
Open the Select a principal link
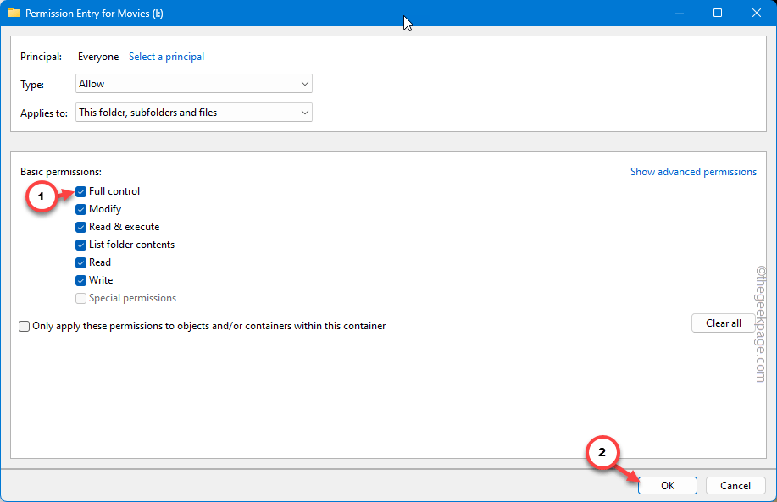pos(166,57)
